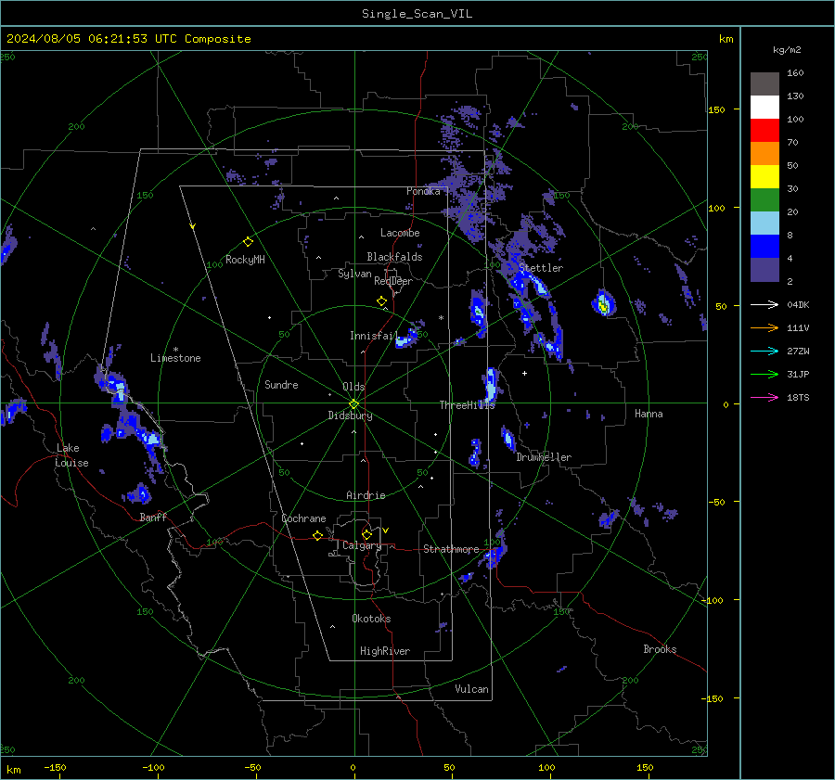This screenshot has height=780, width=835.
Task: Click the green 20-30 legend swatch
Action: coord(764,200)
